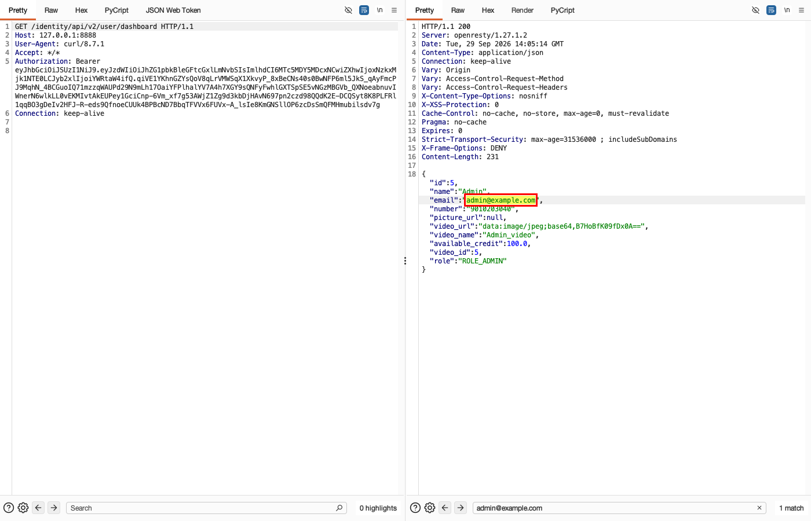
Task: Open search settings gear in request pane
Action: tap(23, 508)
